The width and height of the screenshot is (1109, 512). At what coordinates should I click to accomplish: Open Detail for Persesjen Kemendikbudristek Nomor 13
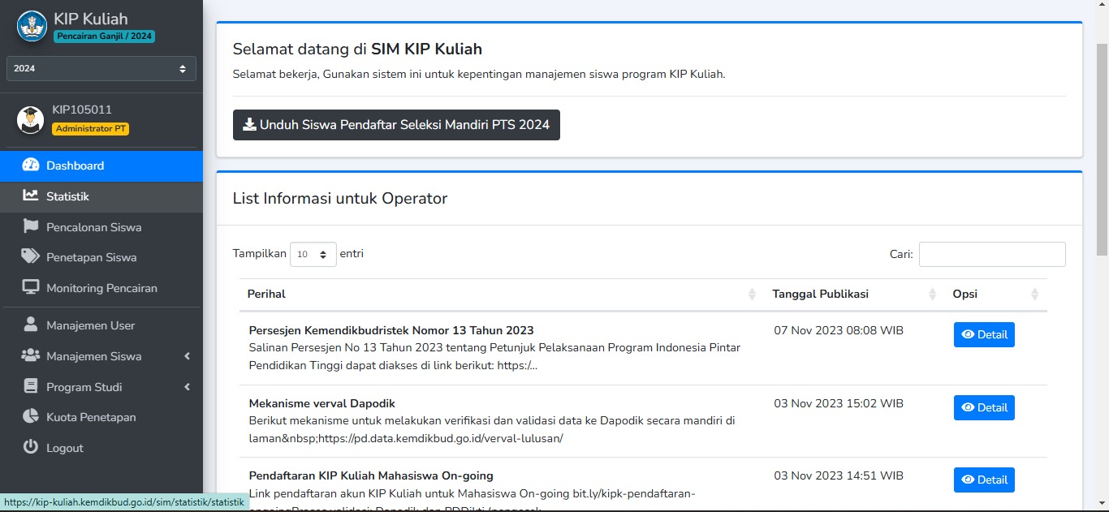(984, 334)
